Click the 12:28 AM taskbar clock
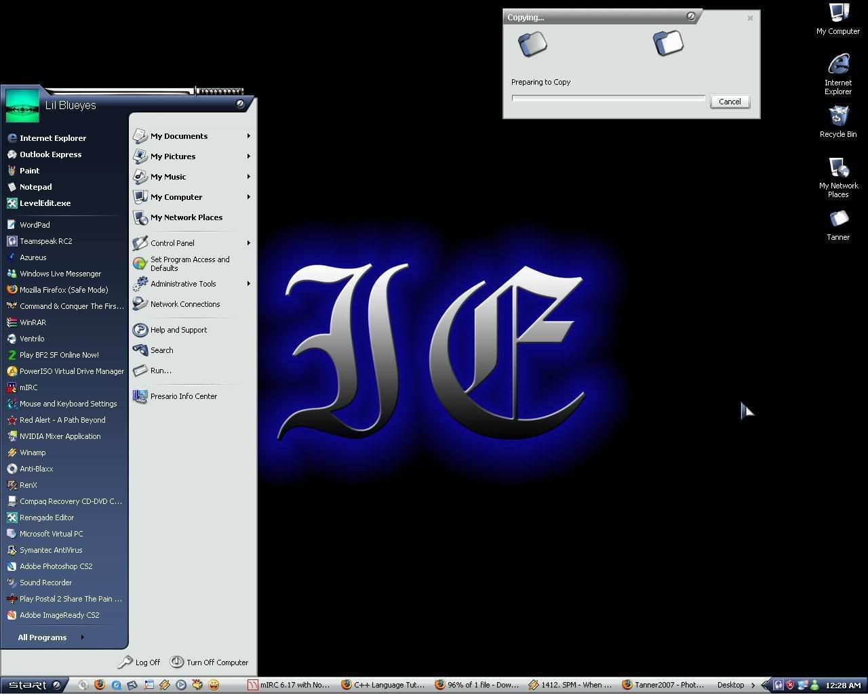The height and width of the screenshot is (695, 868). coord(843,686)
